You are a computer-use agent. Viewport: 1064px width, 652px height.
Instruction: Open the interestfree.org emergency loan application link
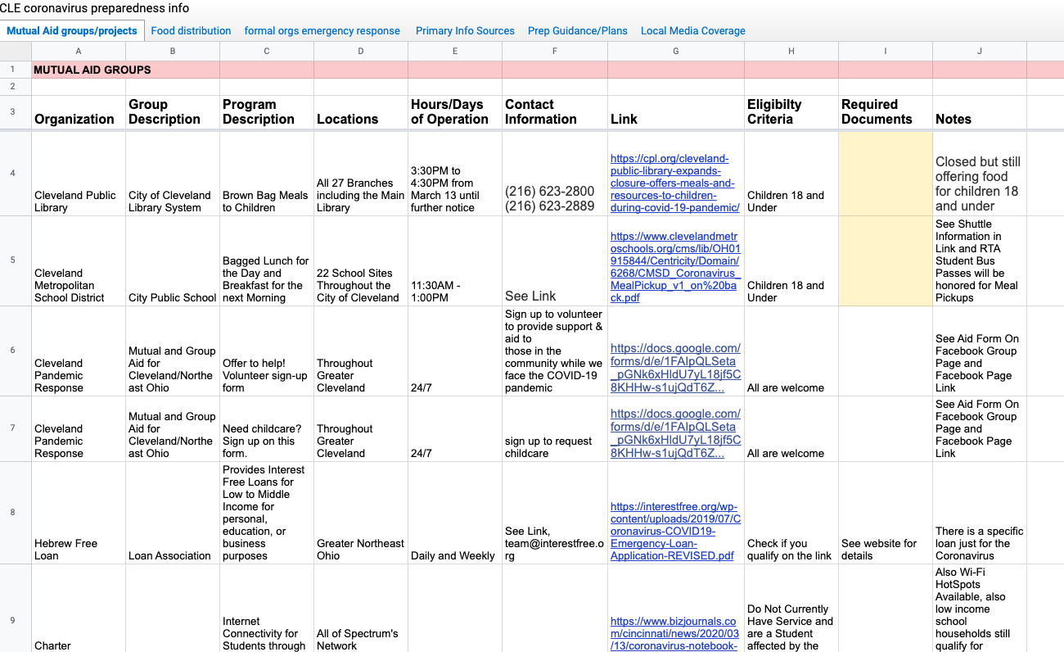coord(675,532)
